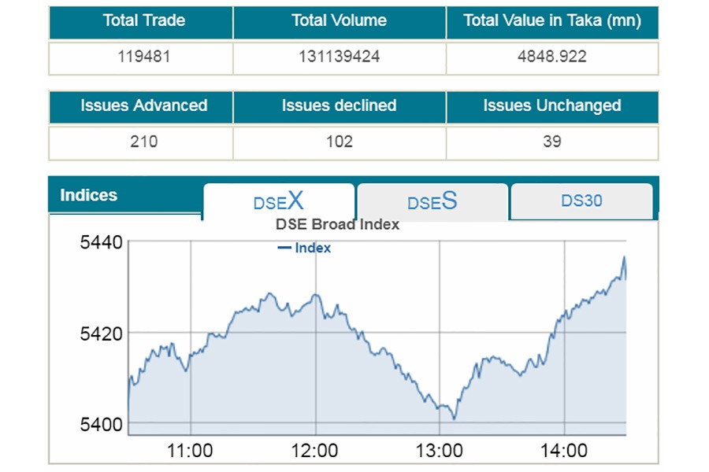Click the unchanged issues count 39

[551, 142]
